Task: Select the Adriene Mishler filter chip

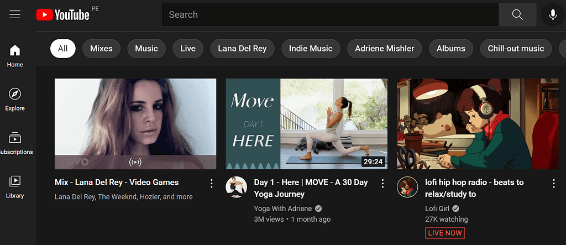Action: (x=385, y=49)
